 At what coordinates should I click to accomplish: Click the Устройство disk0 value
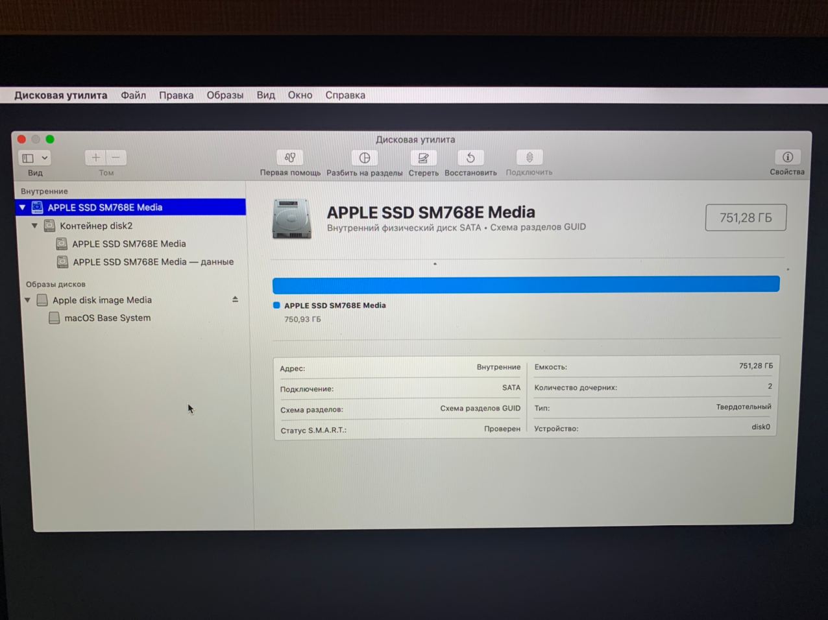click(761, 427)
